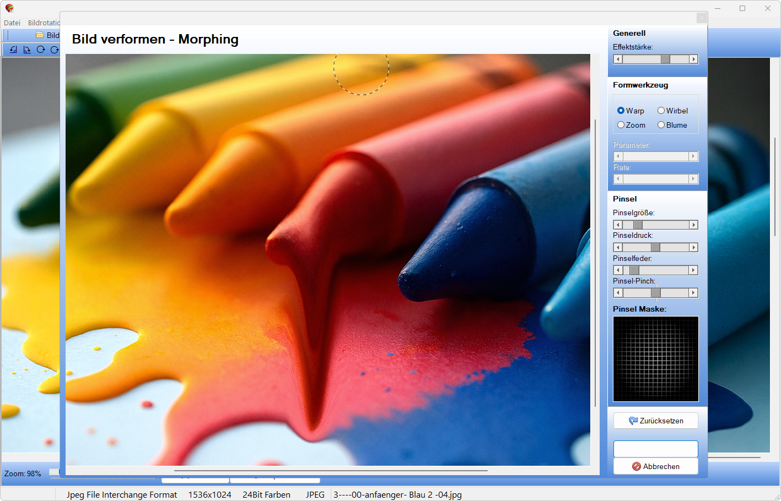781x501 pixels.
Task: Click the rotate left 90° toolbar icon
Action: [x=13, y=50]
